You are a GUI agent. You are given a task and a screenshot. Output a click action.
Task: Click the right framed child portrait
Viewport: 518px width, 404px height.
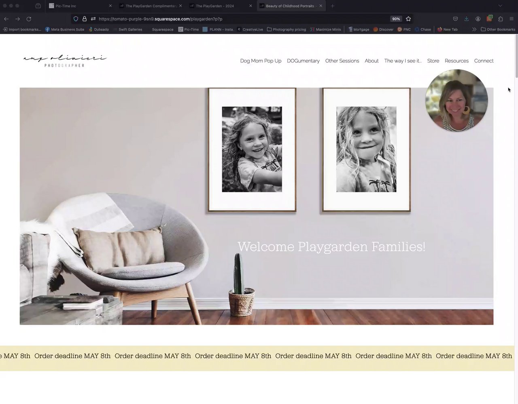click(366, 149)
